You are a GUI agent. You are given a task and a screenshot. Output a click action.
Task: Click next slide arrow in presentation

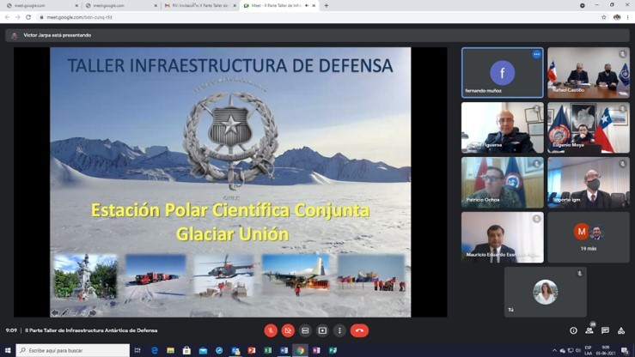click(93, 312)
